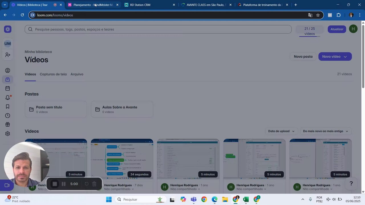Open Microsoft Edge from taskbar
This screenshot has height=205, width=365.
(214, 199)
